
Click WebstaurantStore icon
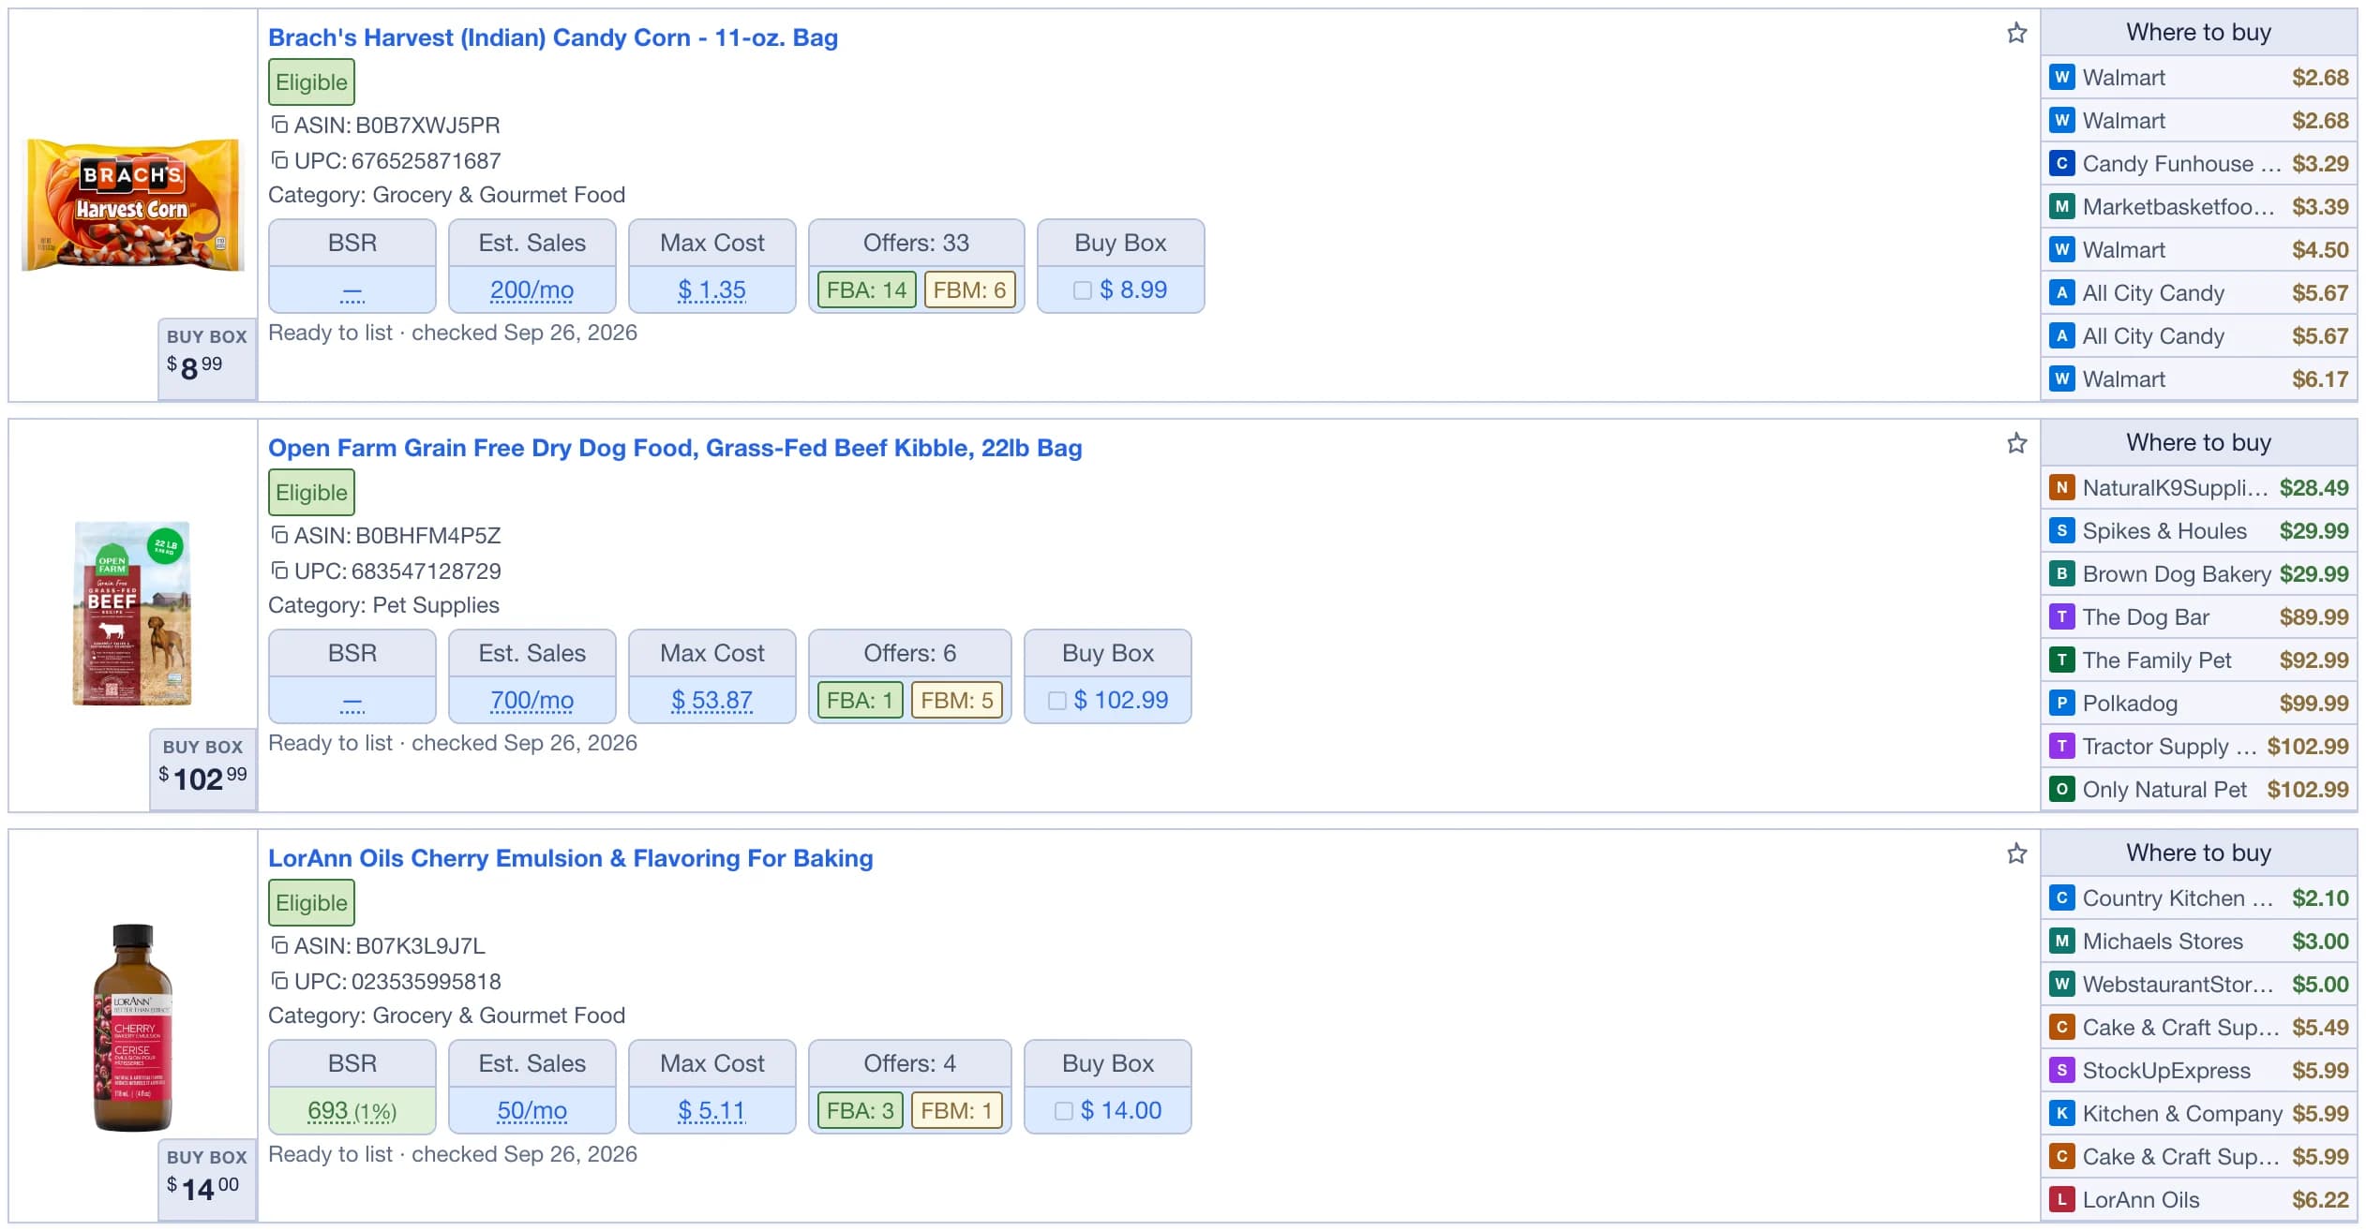pyautogui.click(x=2061, y=984)
